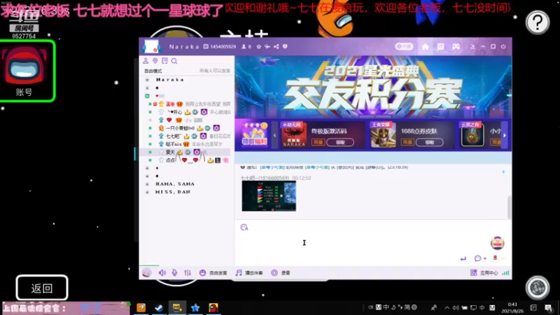560x315 pixels.
Task: Open the Among Us taskbar icon
Action: (213, 307)
